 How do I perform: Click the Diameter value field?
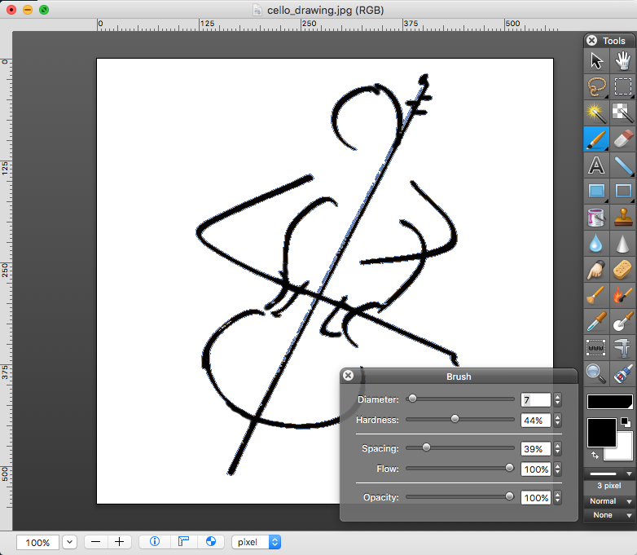[x=535, y=399]
